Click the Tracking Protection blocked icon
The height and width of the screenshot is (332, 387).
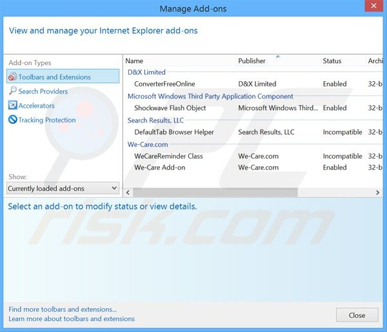tap(13, 119)
